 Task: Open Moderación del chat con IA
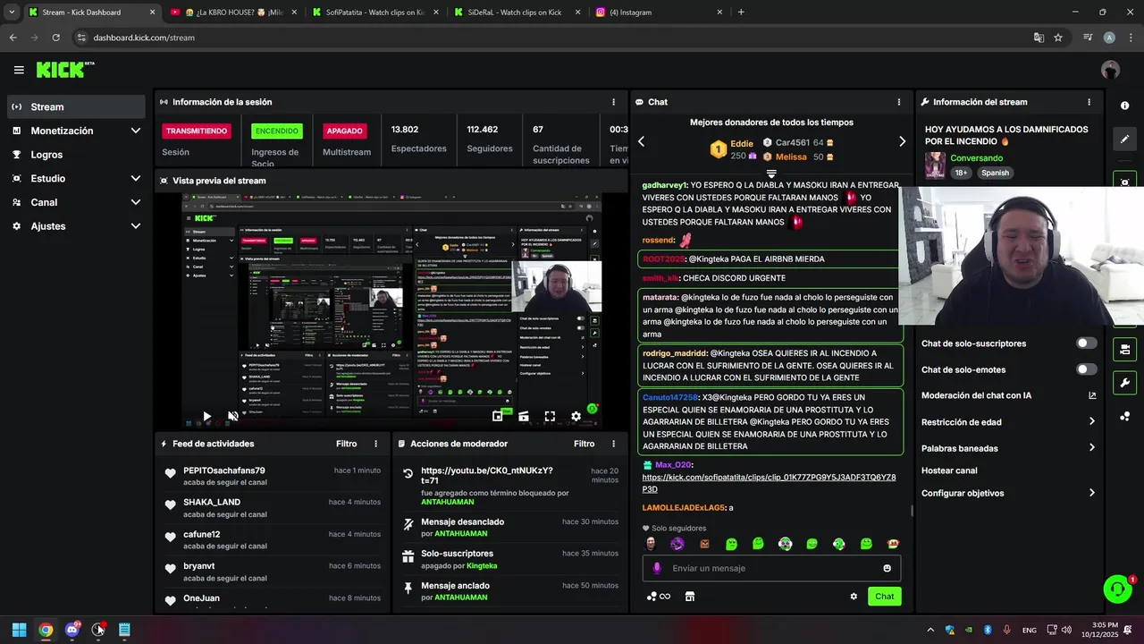pyautogui.click(x=1008, y=395)
